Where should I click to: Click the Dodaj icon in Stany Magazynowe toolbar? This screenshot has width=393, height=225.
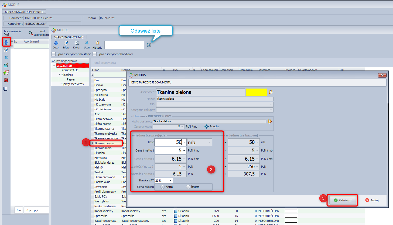pyautogui.click(x=56, y=43)
